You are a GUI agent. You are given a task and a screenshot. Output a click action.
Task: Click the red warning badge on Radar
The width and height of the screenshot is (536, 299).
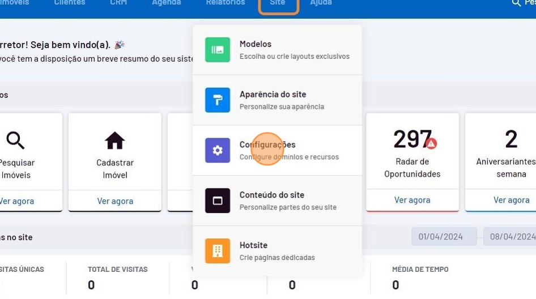point(431,144)
